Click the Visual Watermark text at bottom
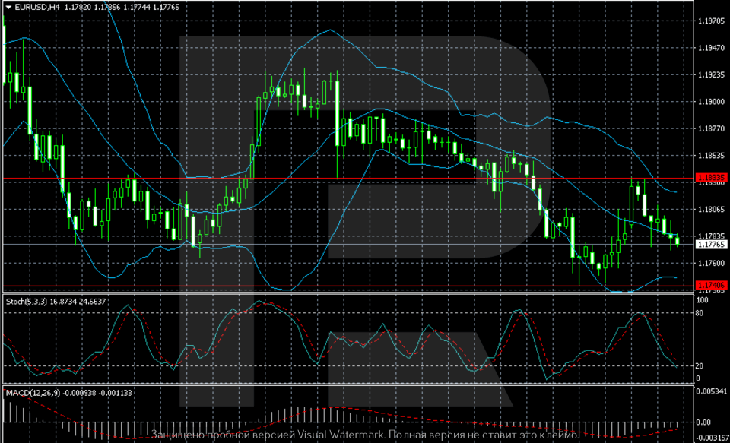 [x=365, y=435]
